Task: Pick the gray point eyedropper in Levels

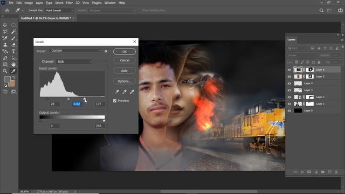Action: click(x=125, y=92)
